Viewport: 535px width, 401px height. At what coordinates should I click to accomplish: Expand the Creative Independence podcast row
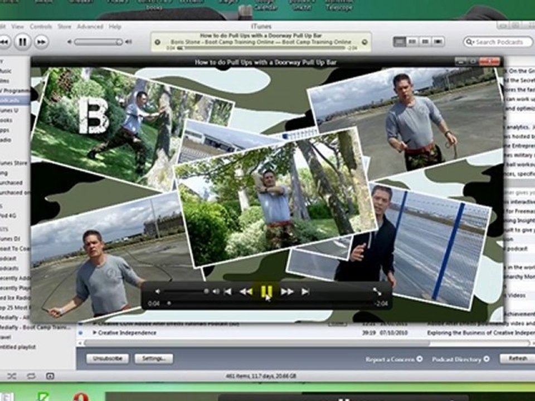pos(95,332)
